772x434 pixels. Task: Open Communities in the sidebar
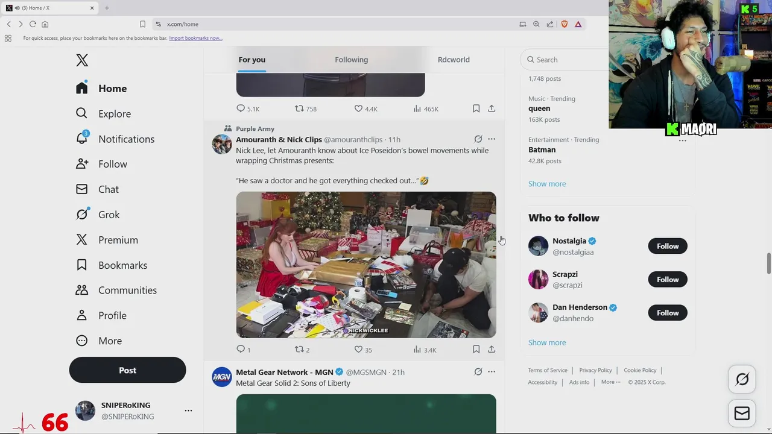[116, 290]
